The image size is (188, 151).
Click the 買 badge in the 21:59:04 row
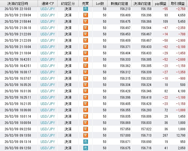(85, 15)
